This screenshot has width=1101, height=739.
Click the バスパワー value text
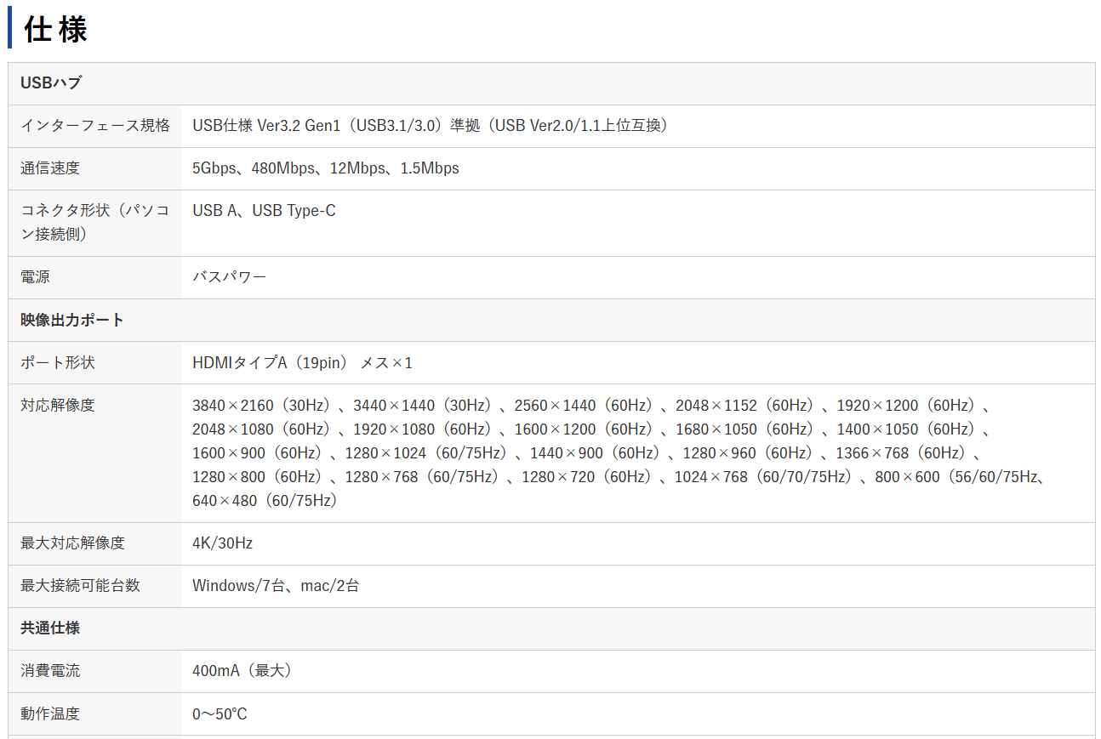click(x=230, y=277)
